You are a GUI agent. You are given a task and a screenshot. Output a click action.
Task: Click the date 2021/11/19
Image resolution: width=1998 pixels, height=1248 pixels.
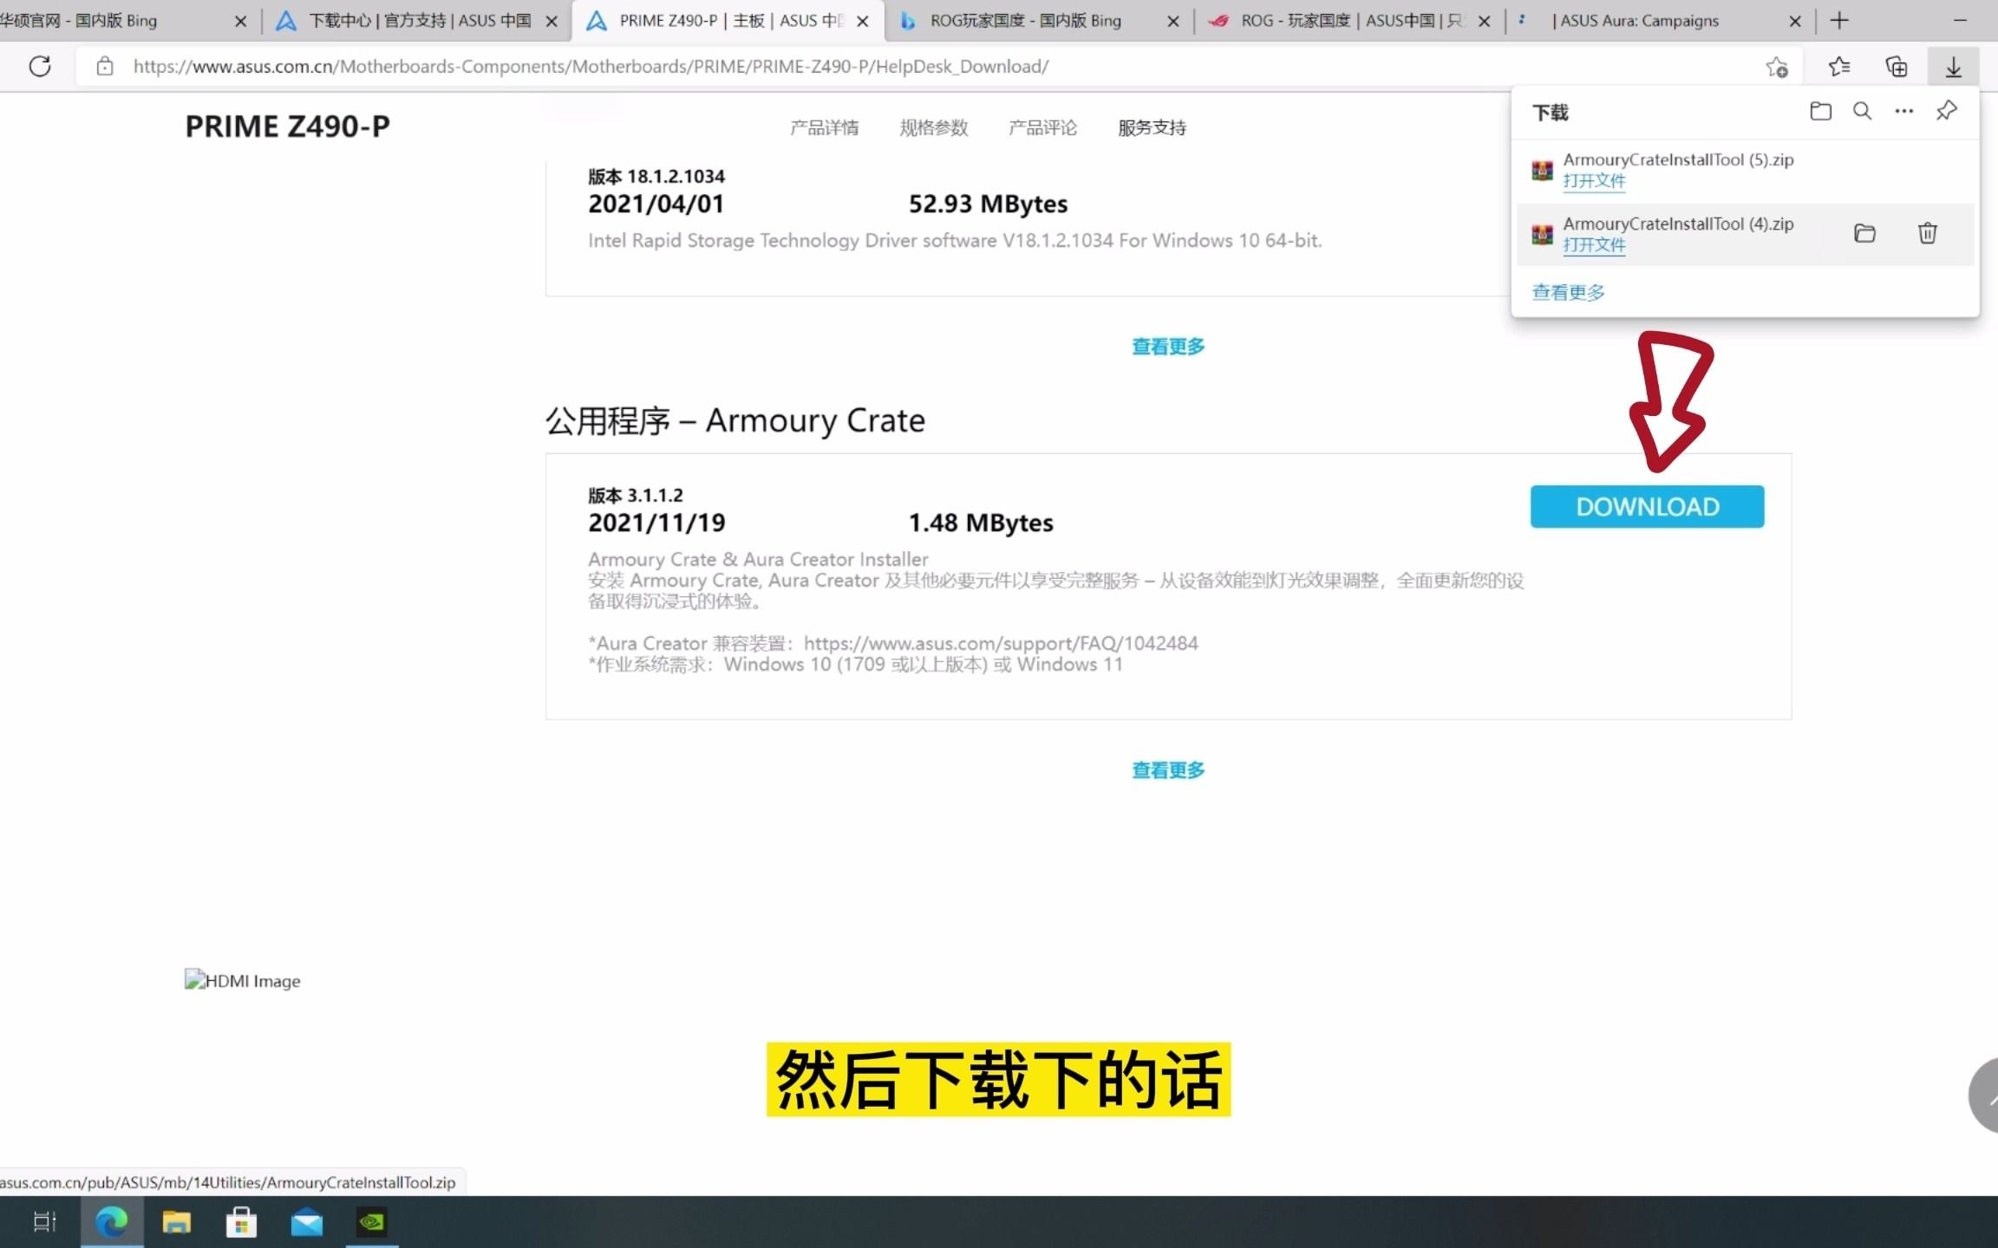656,523
